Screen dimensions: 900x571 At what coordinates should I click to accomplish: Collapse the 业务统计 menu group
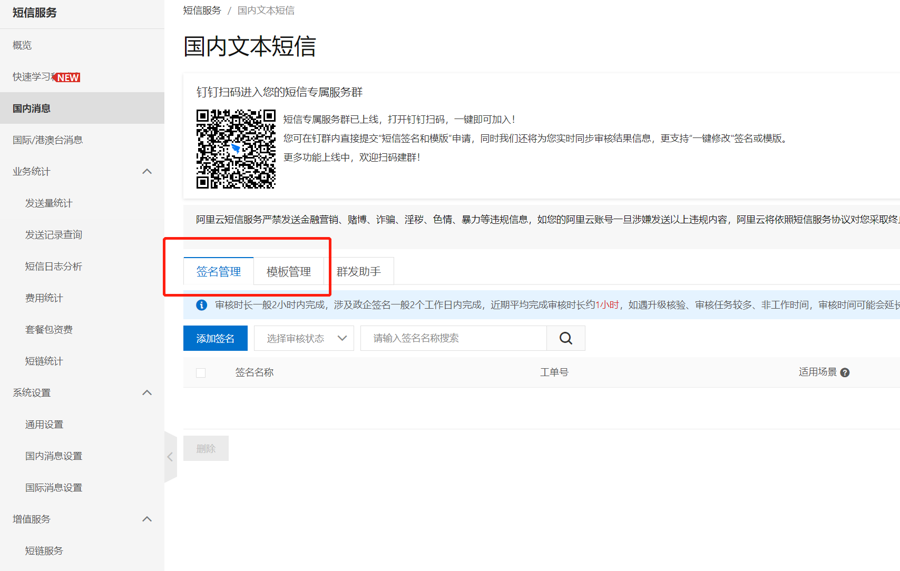coord(147,172)
